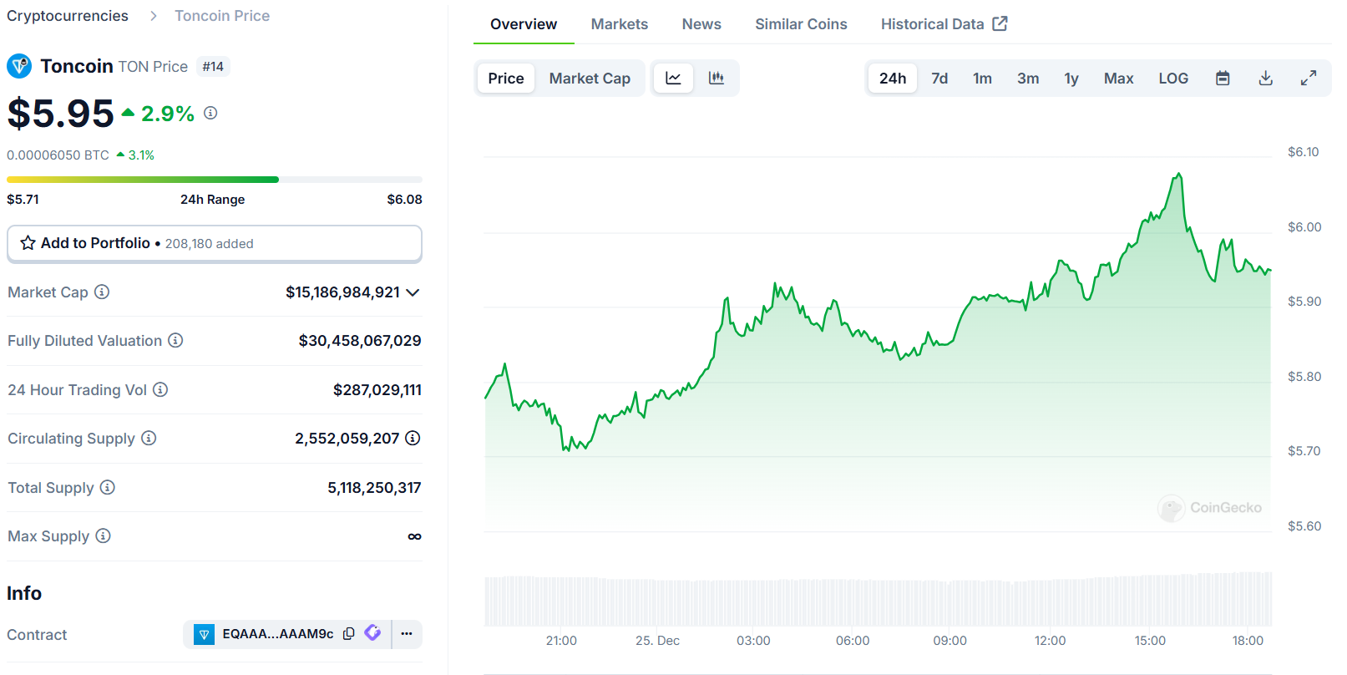Open calendar date range picker icon

tap(1223, 78)
